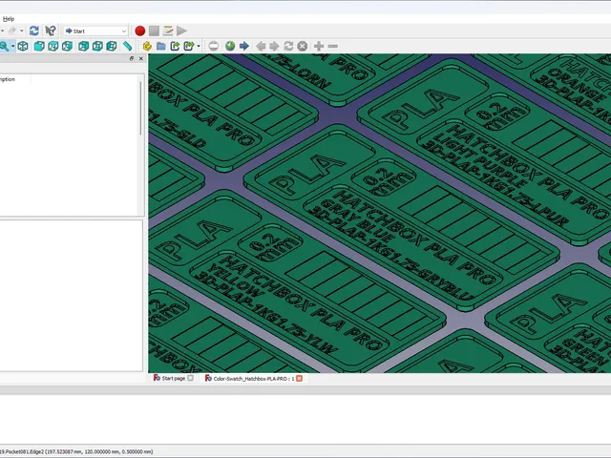611x458 pixels.
Task: Open the Help menu
Action: [x=9, y=19]
